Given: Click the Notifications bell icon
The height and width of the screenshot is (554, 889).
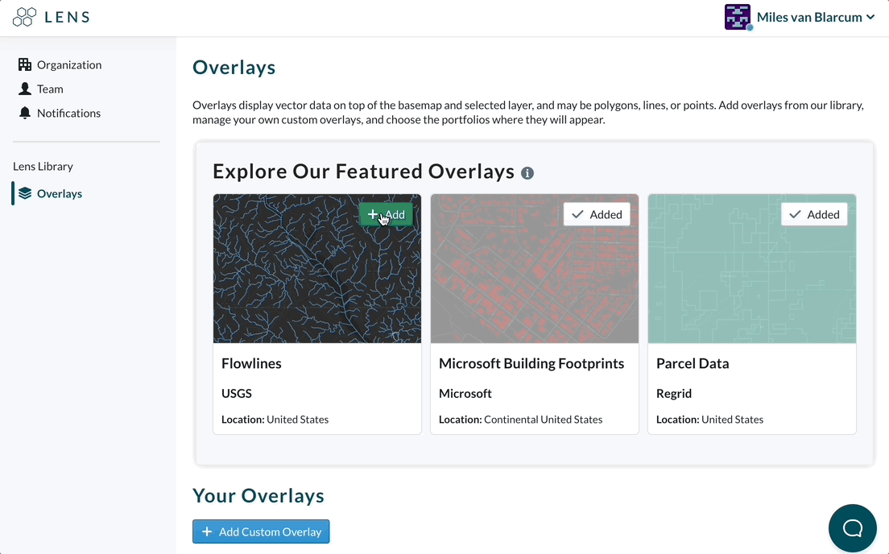Looking at the screenshot, I should tap(24, 113).
